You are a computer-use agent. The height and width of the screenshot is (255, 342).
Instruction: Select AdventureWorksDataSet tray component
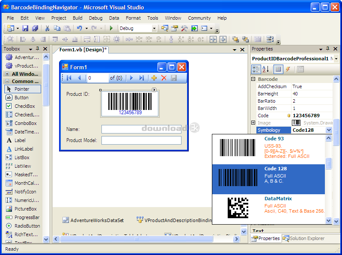click(x=93, y=220)
